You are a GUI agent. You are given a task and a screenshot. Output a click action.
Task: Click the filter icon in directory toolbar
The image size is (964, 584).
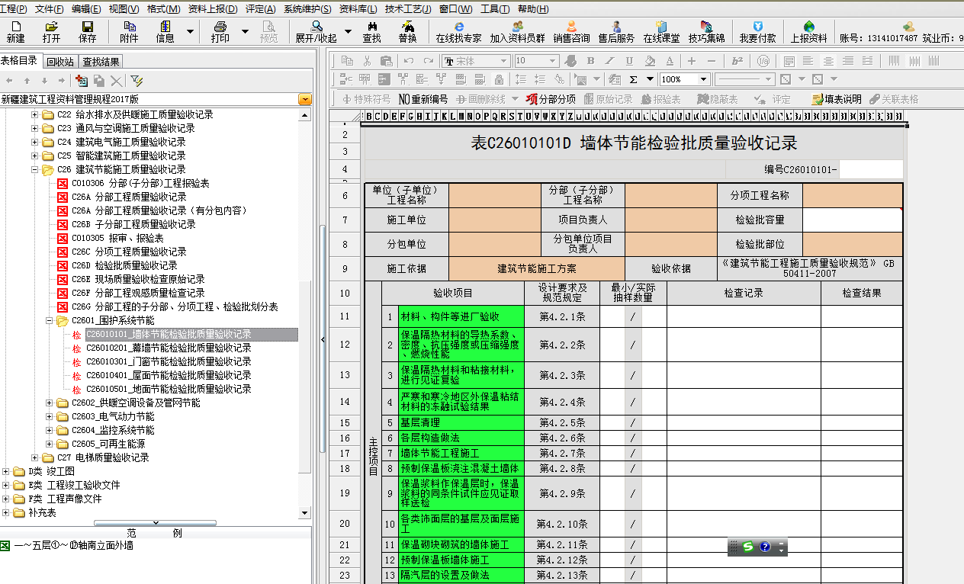pos(137,80)
